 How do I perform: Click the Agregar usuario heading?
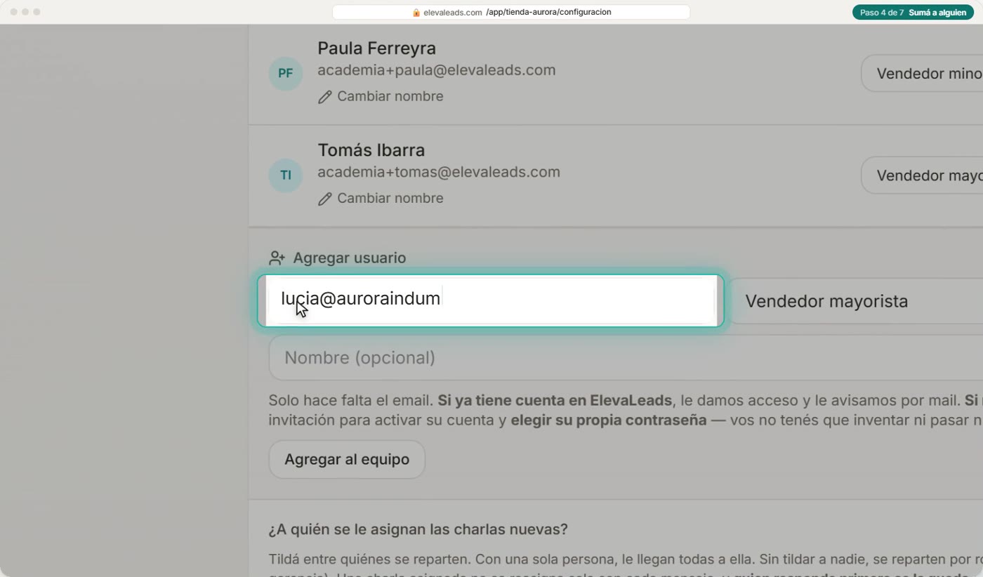(349, 258)
